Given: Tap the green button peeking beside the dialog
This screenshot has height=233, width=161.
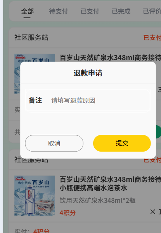Looking at the screenshot, I should (158, 132).
